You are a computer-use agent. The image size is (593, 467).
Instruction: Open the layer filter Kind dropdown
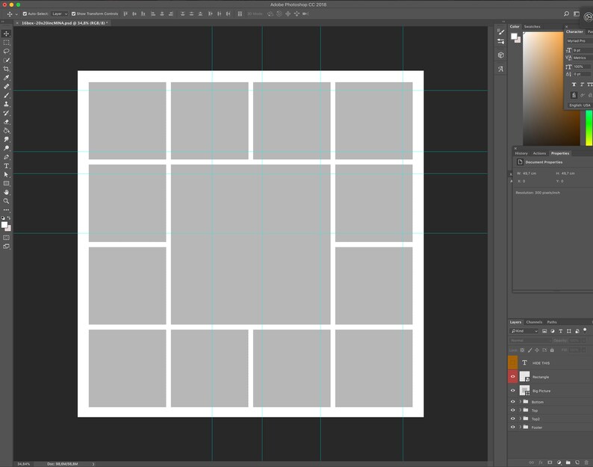(524, 331)
